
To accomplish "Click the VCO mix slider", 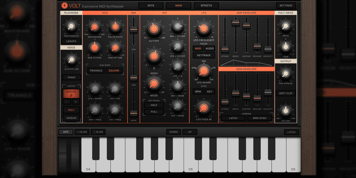I will [134, 30].
